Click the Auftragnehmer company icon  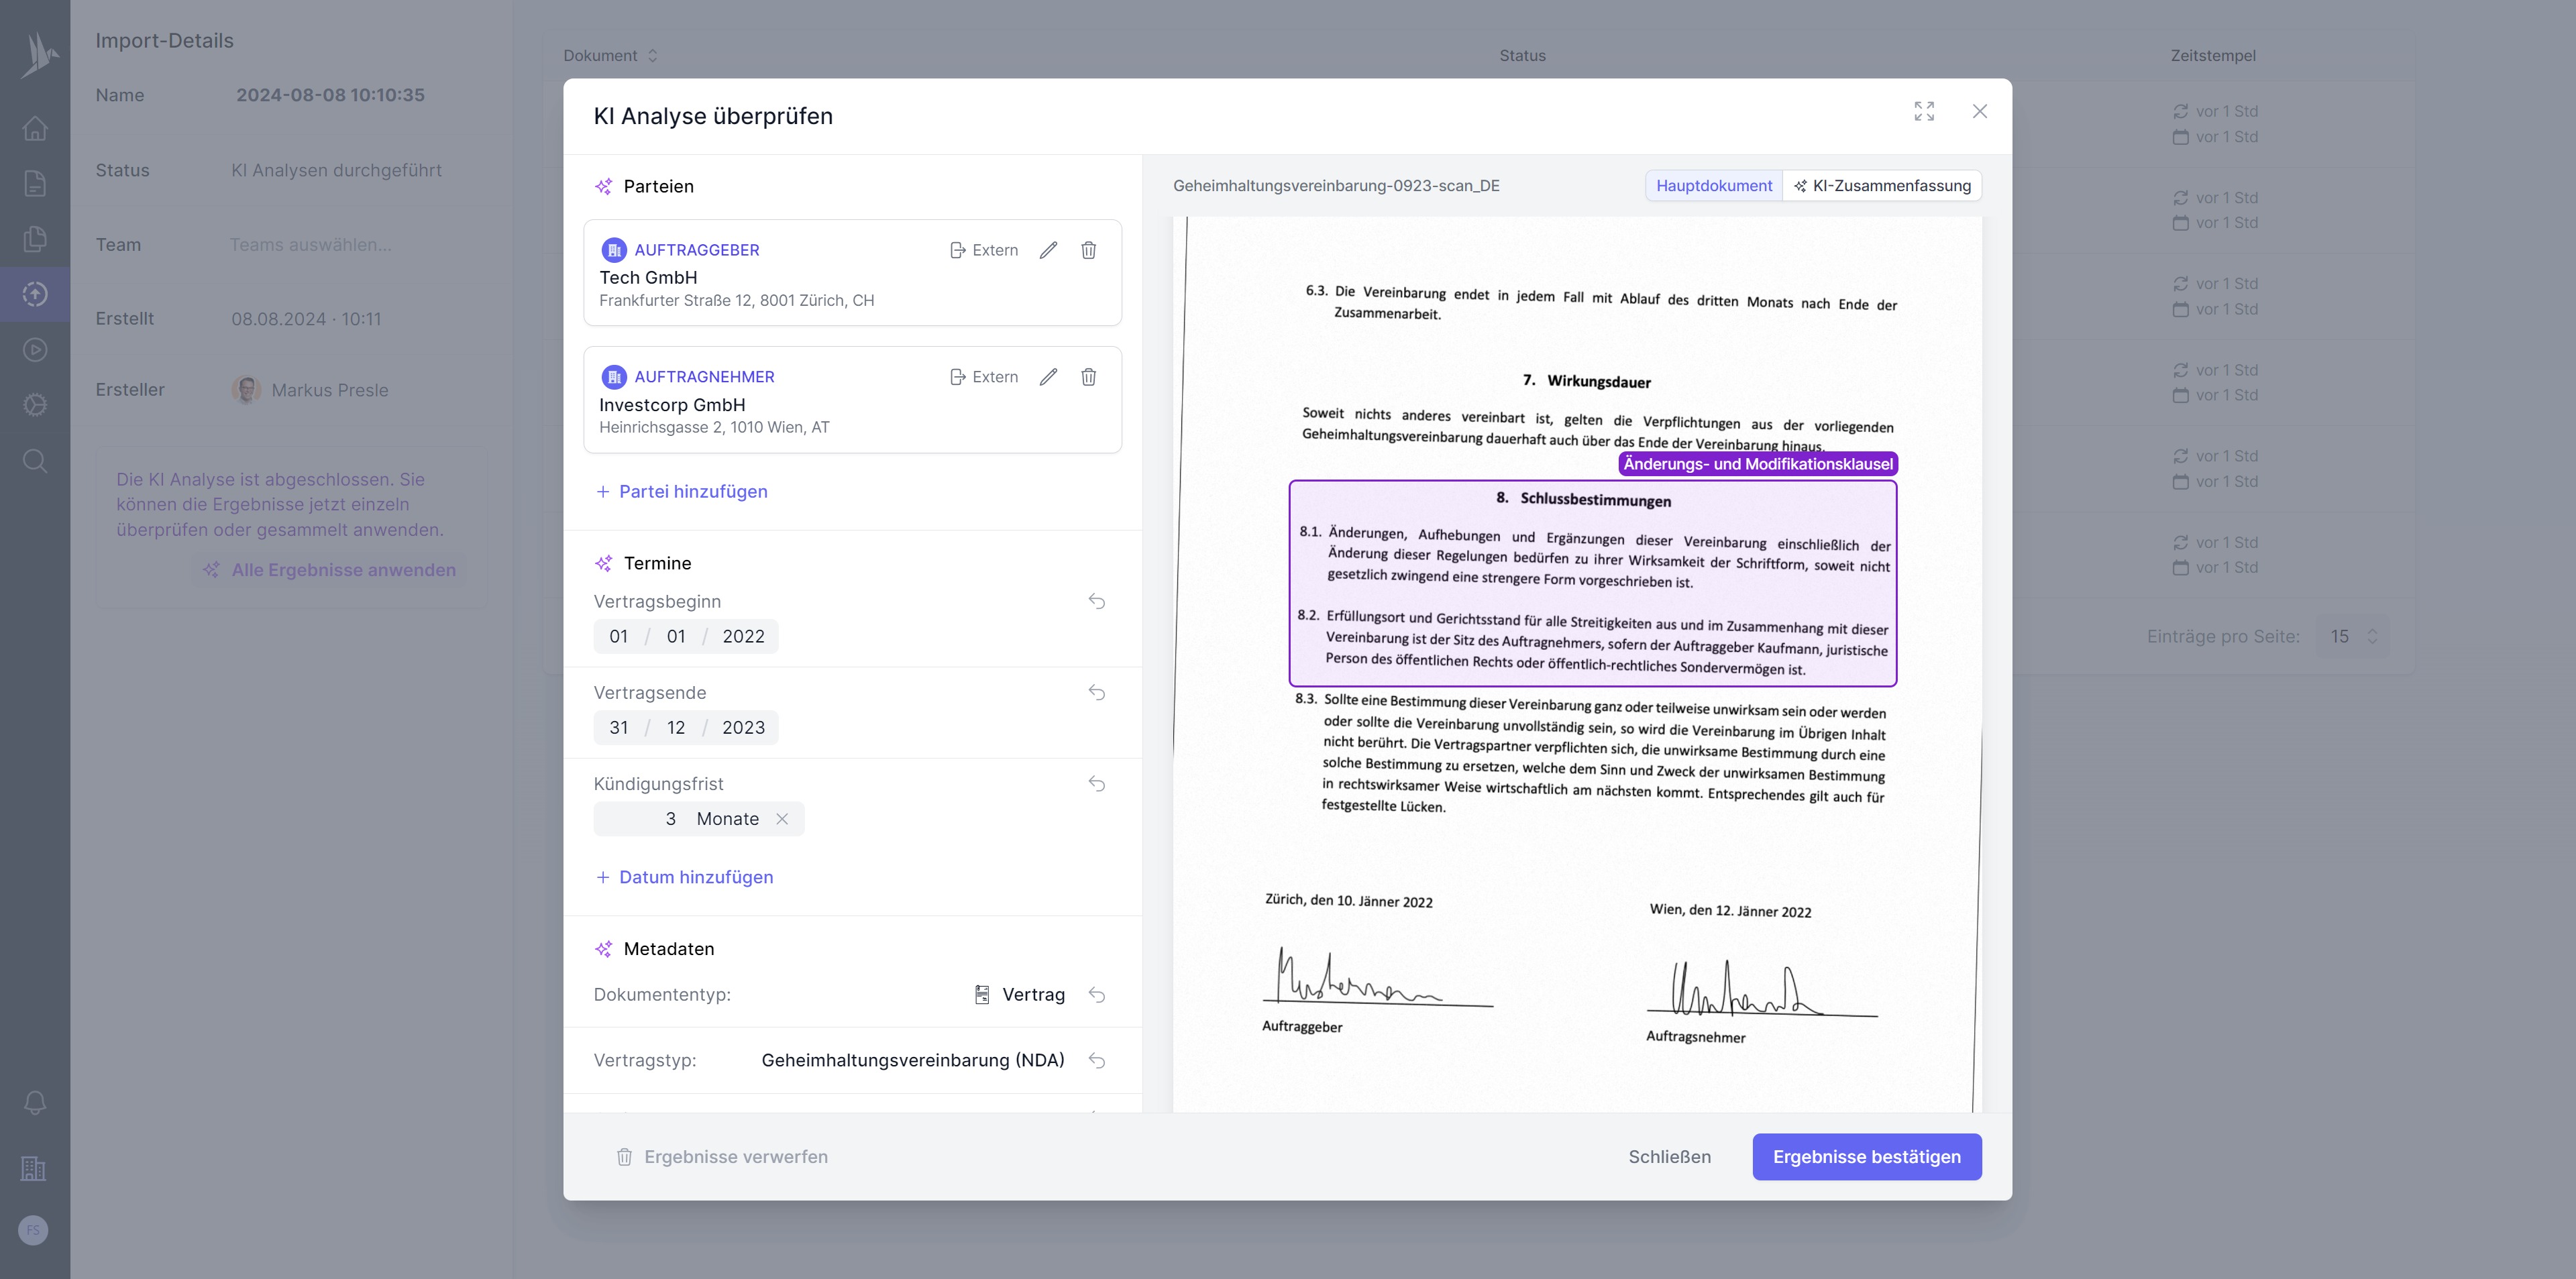point(614,377)
